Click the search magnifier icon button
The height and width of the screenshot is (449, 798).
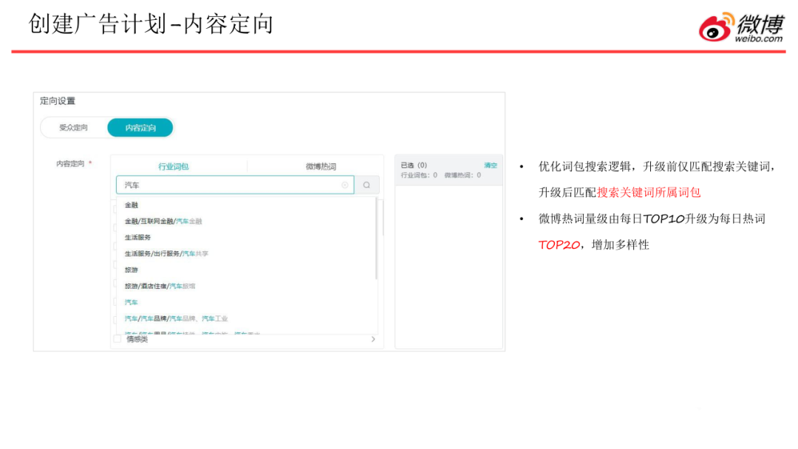(366, 185)
